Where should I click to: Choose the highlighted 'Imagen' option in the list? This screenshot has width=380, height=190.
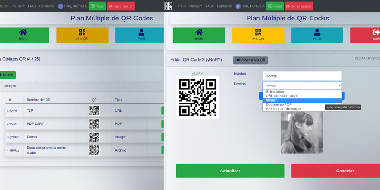coord(302,100)
